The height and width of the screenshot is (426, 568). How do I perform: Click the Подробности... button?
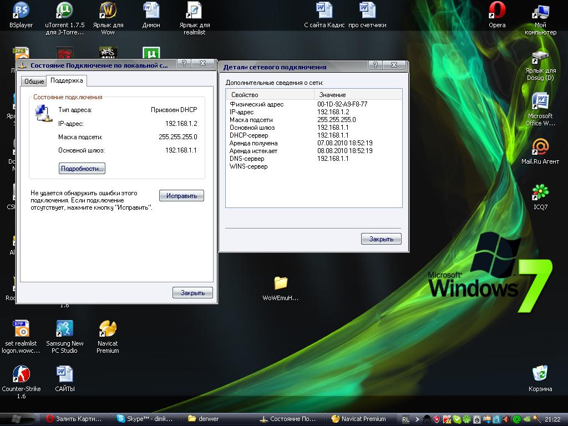coord(82,169)
